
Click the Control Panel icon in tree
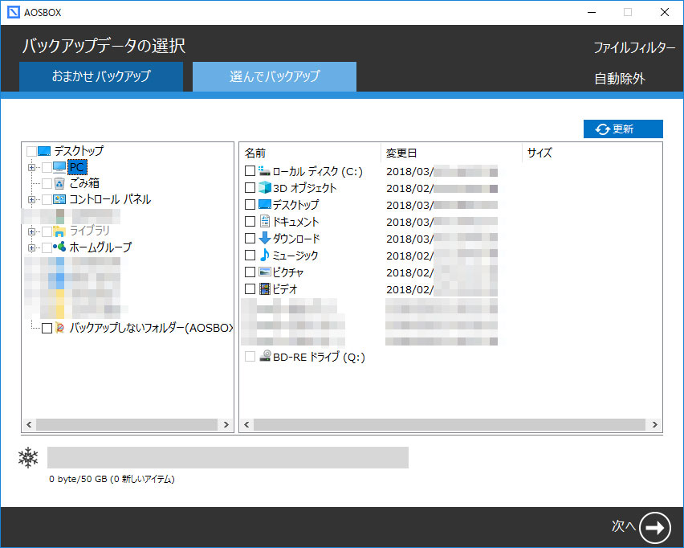click(59, 199)
